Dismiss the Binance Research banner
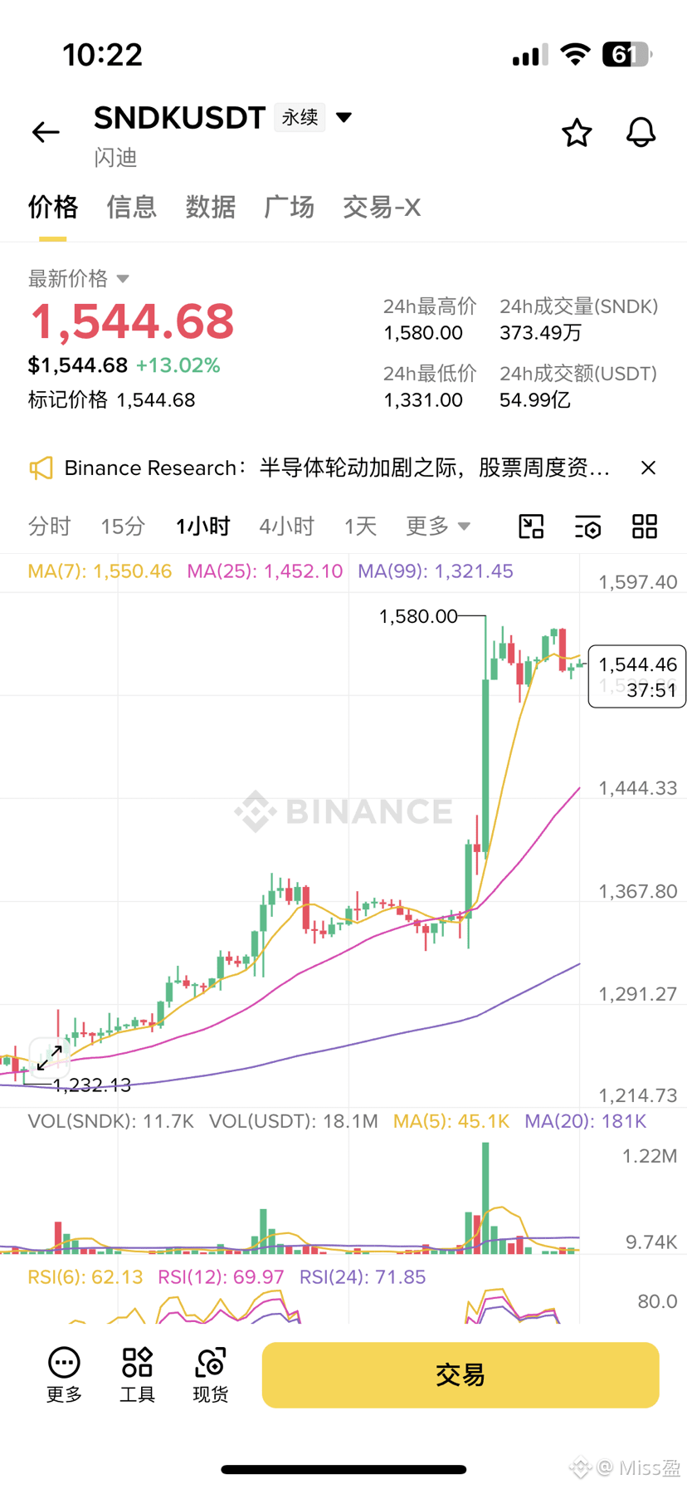The width and height of the screenshot is (687, 1489). tap(648, 468)
